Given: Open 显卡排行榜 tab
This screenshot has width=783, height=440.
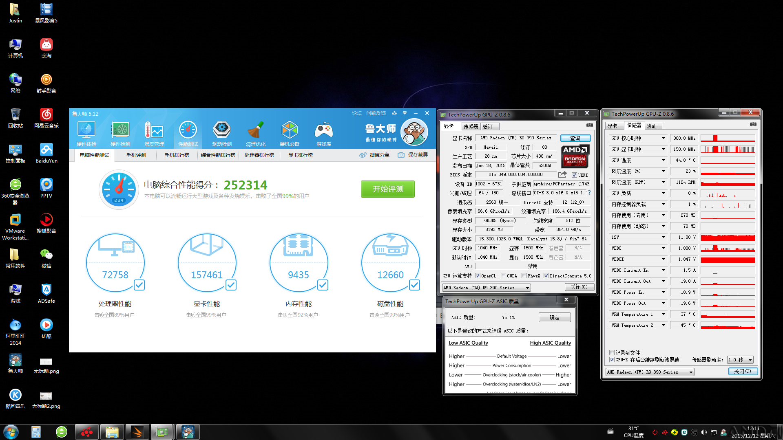Looking at the screenshot, I should (x=301, y=155).
